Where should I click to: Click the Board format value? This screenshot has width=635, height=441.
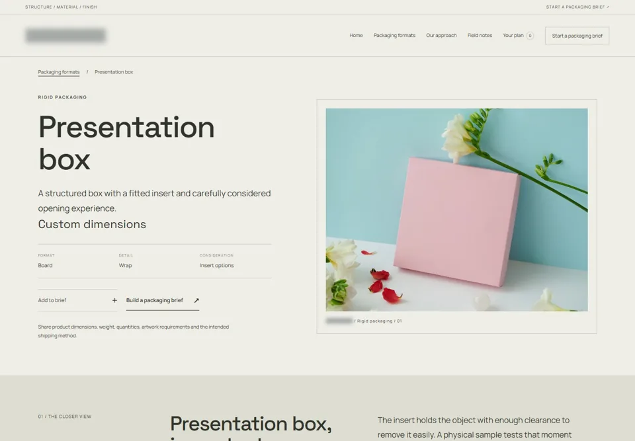pos(46,266)
